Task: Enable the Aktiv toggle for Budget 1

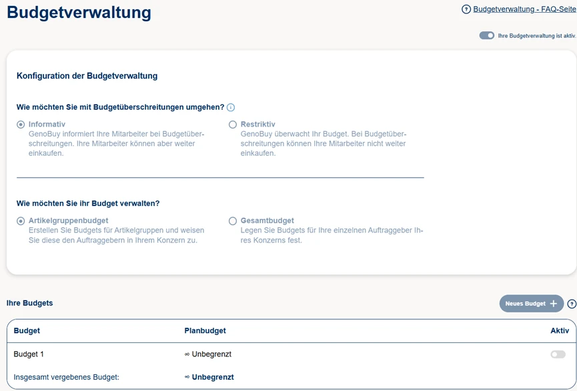Action: [558, 354]
